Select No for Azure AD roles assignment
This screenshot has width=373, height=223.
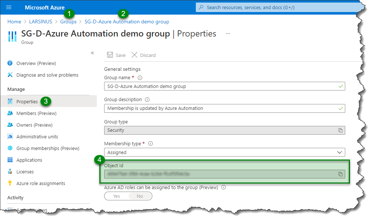(x=140, y=196)
